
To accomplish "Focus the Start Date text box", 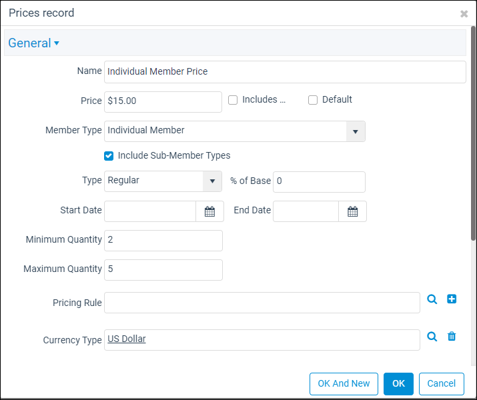I will coord(150,211).
